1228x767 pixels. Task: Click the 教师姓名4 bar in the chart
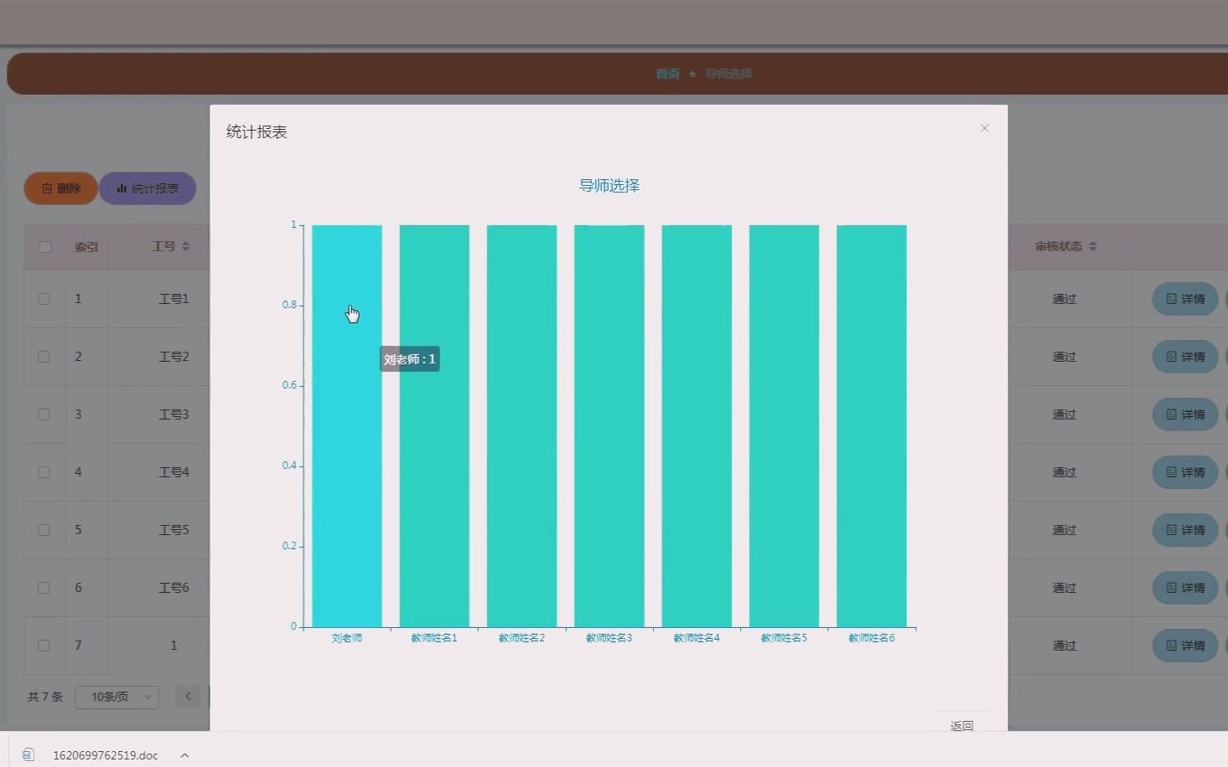(x=697, y=425)
